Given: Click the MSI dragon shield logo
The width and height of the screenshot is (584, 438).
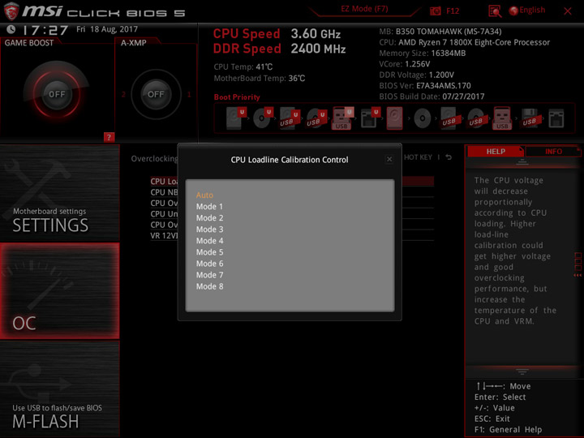Looking at the screenshot, I should click(11, 11).
